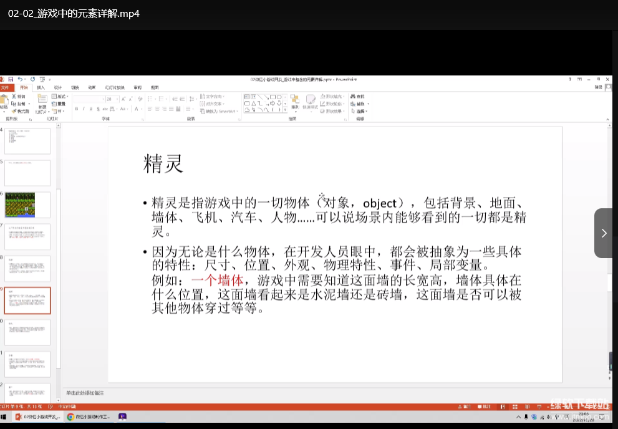This screenshot has height=429, width=618.
Task: Switch to slide sorter view in status bar
Action: pyautogui.click(x=514, y=407)
